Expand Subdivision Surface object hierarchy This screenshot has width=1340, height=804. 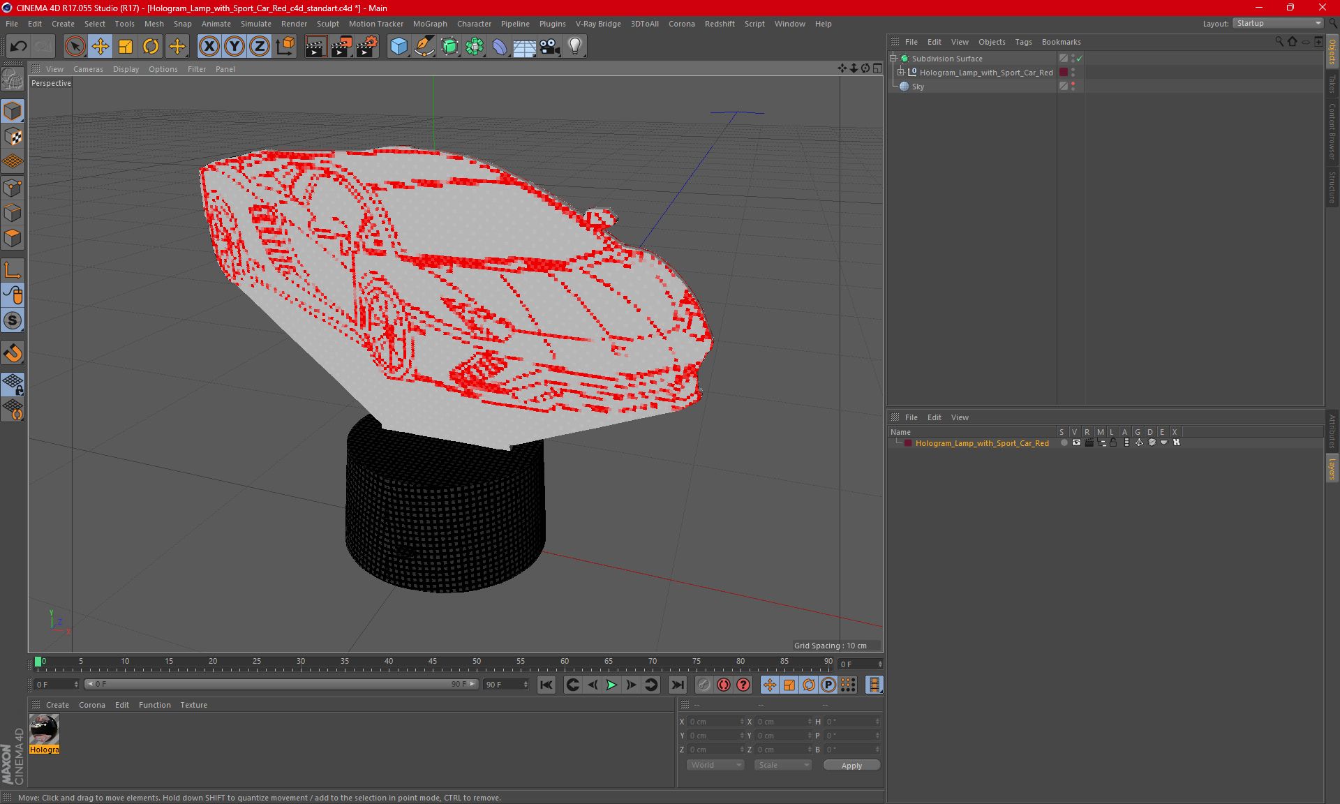point(895,59)
